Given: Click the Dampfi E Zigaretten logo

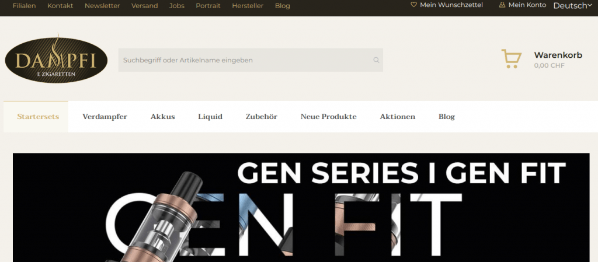Looking at the screenshot, I should (x=56, y=58).
